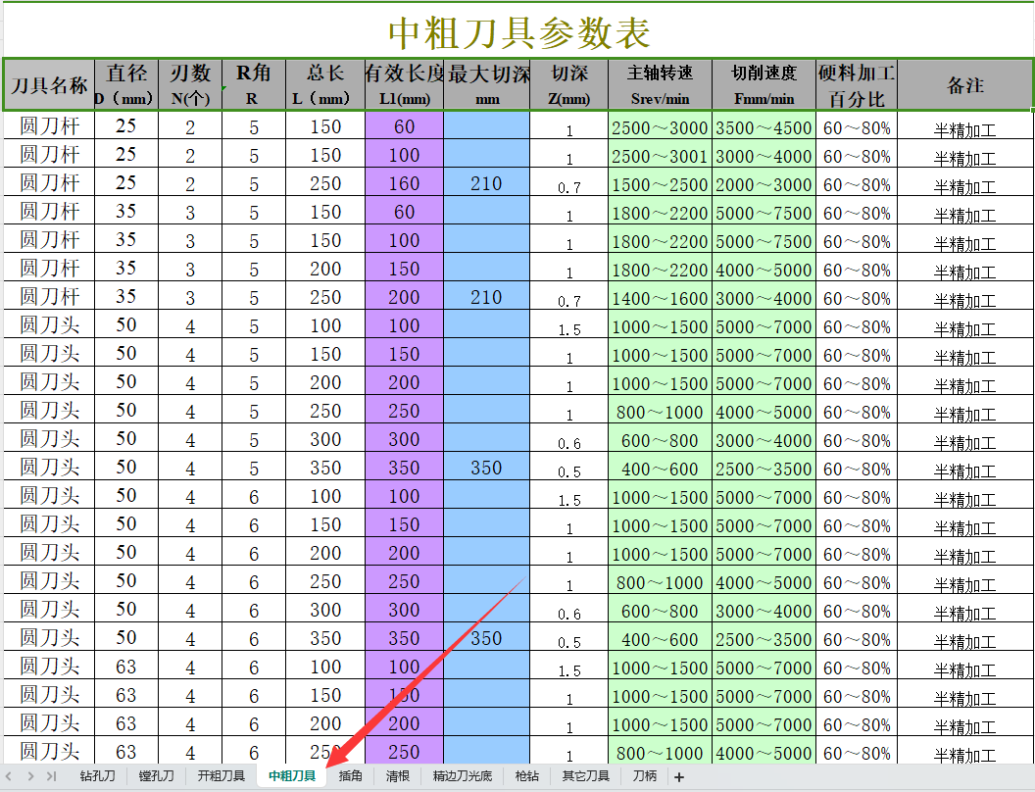Select the spindle speed cell 2500~3000
The height and width of the screenshot is (792, 1035).
tap(660, 126)
